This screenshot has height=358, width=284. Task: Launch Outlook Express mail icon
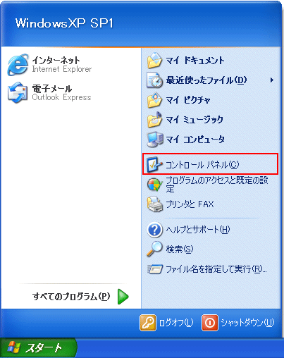click(x=18, y=92)
